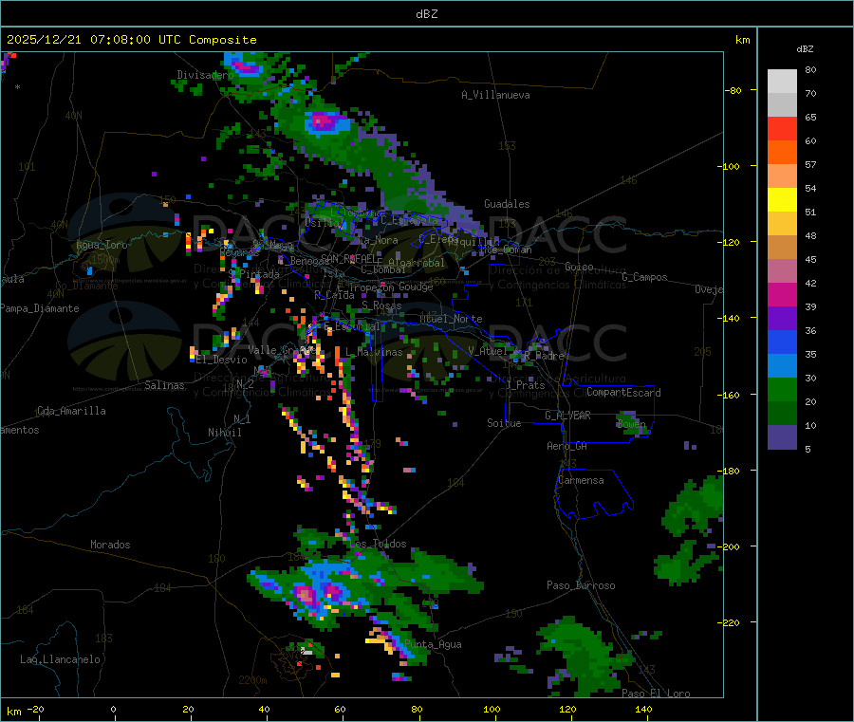Click the Los_Toldos label

tap(378, 544)
